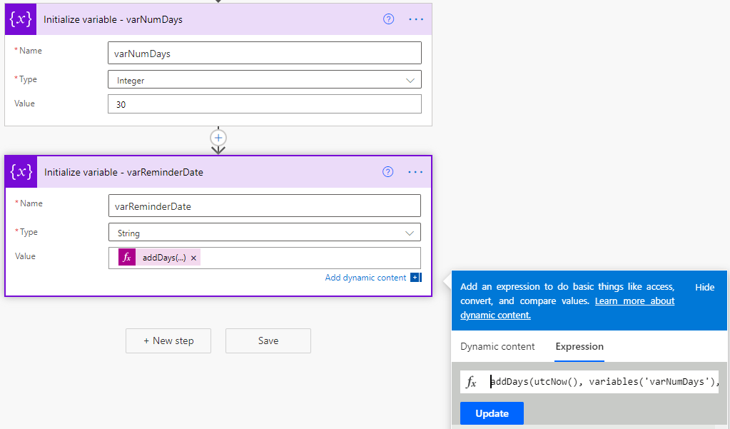
Task: Click the fx icon in the expression input bar
Action: (x=473, y=381)
